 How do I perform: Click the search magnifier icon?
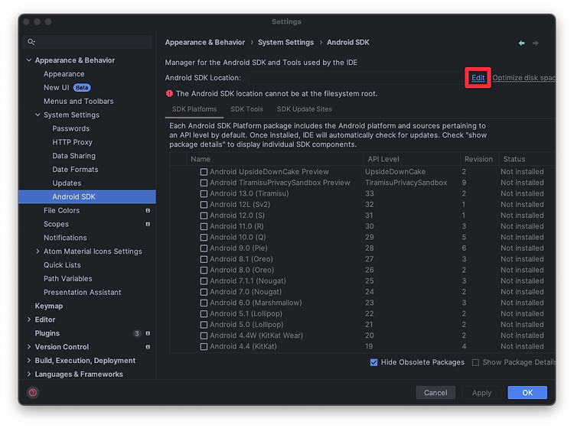pos(31,42)
